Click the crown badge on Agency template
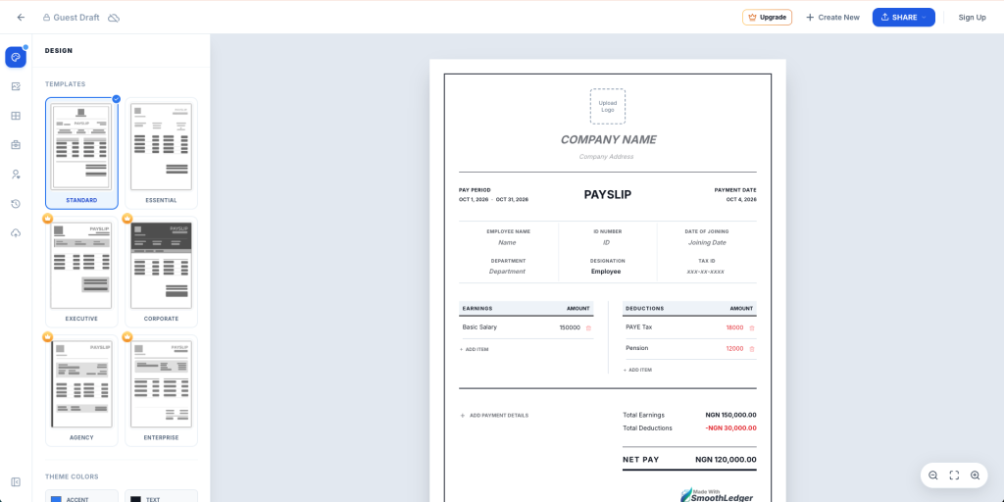Screen dimensions: 1004x502 coord(47,337)
